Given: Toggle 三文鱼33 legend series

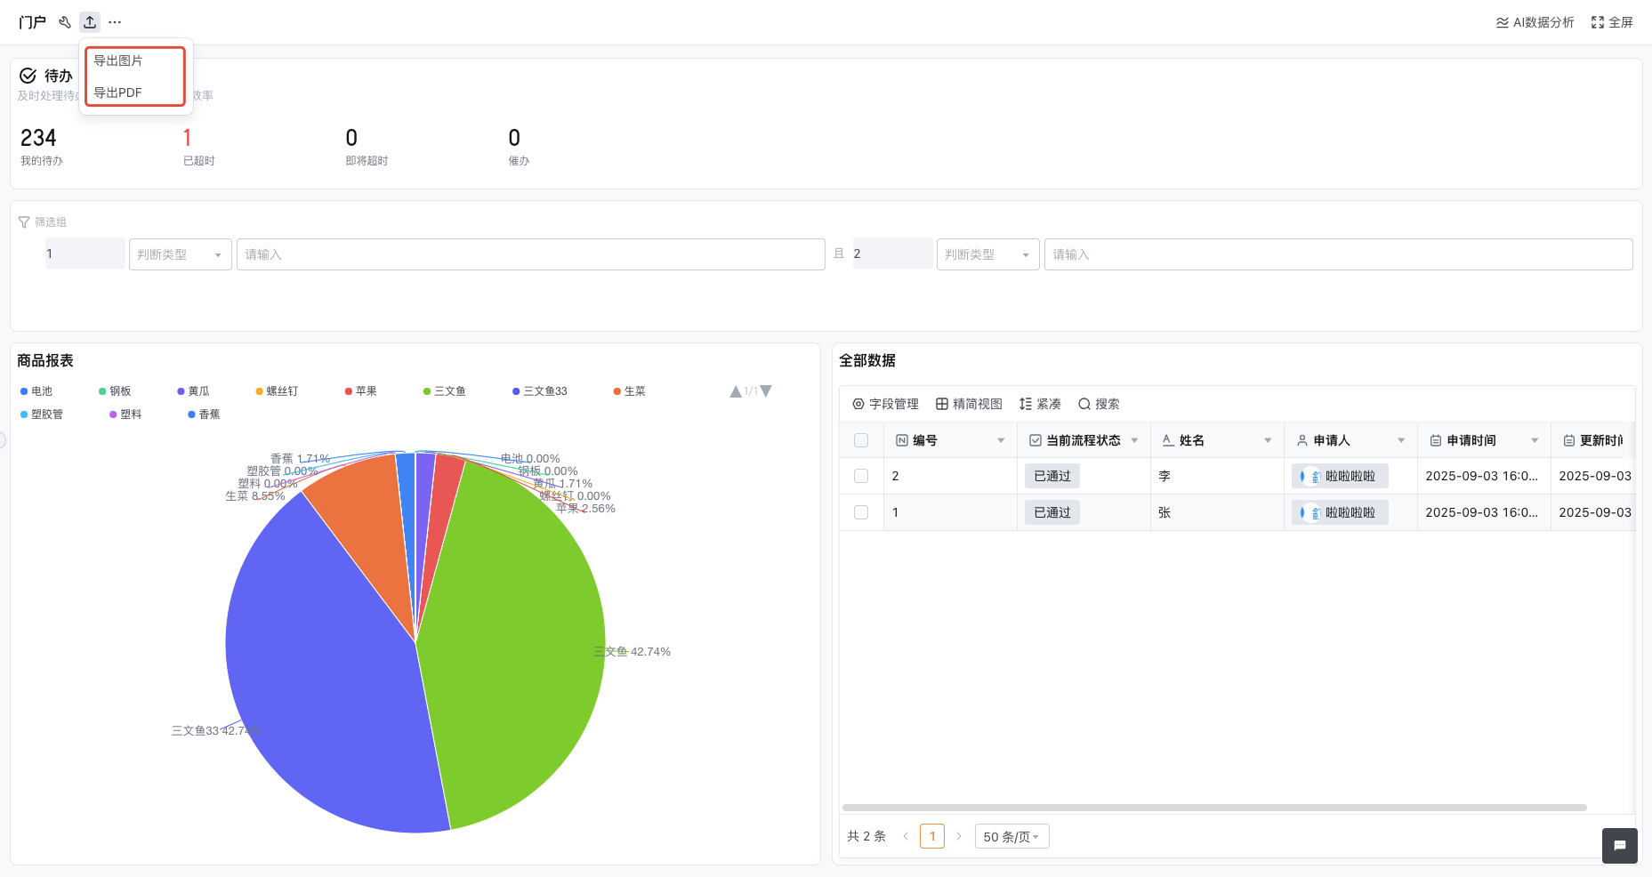Looking at the screenshot, I should point(539,391).
